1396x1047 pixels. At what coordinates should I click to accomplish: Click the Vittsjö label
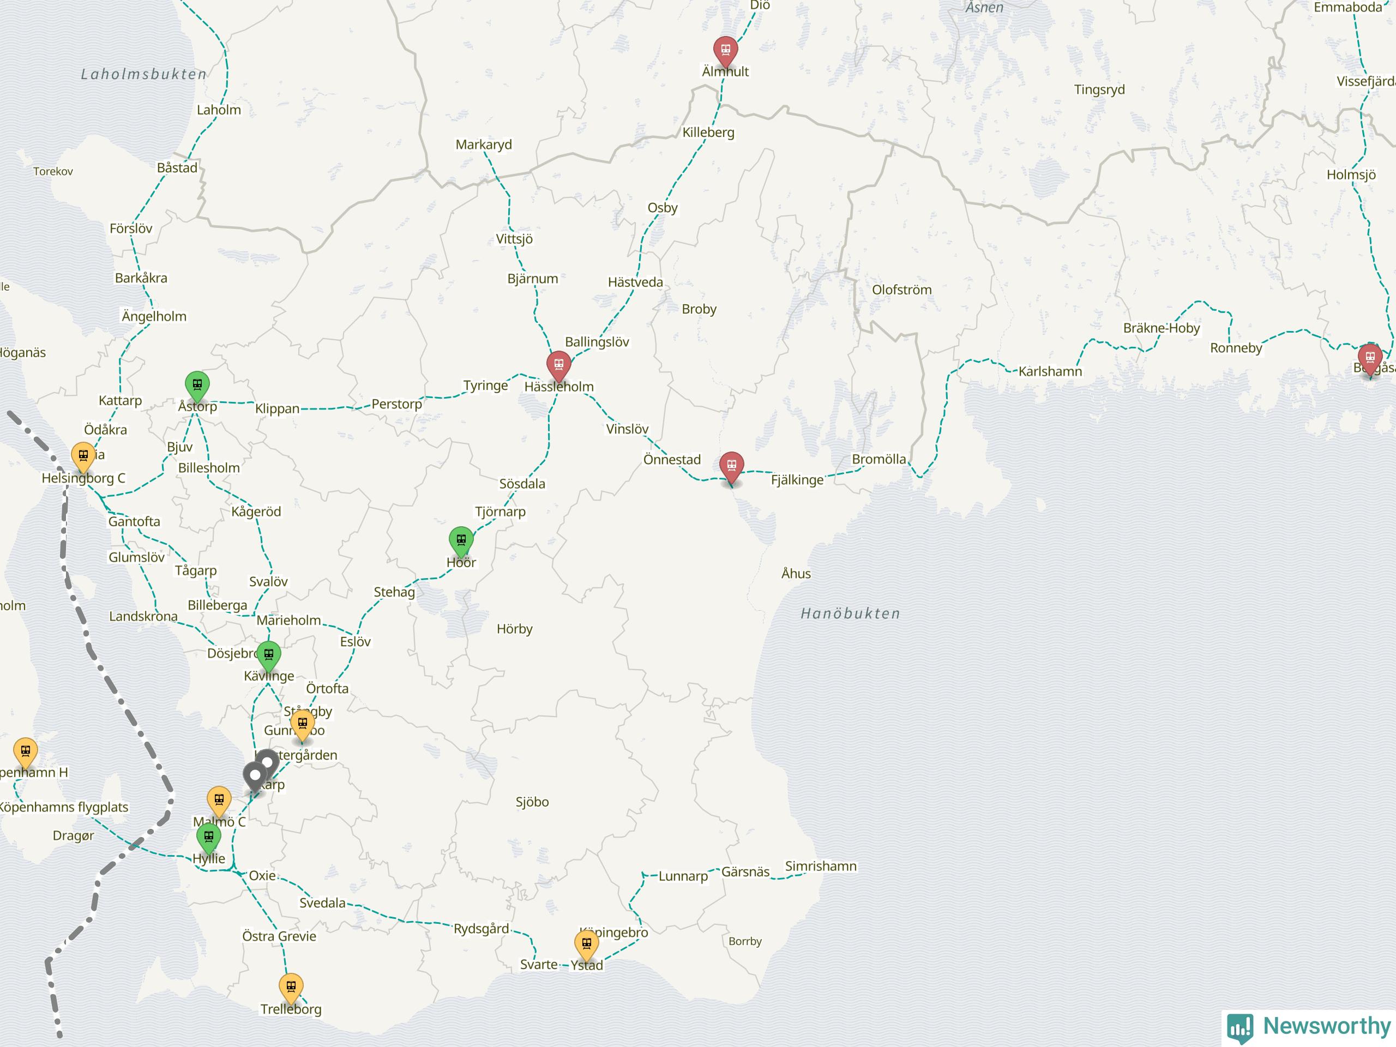514,239
